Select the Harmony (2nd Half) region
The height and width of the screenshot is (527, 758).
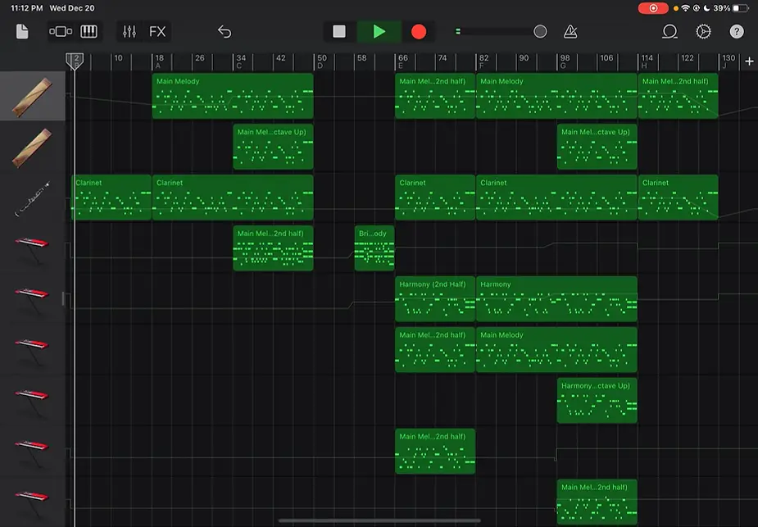pyautogui.click(x=435, y=299)
